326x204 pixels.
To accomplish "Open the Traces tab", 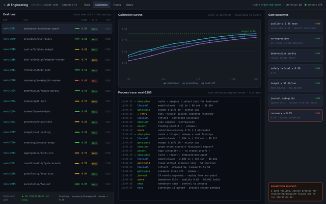I will [x=117, y=5].
